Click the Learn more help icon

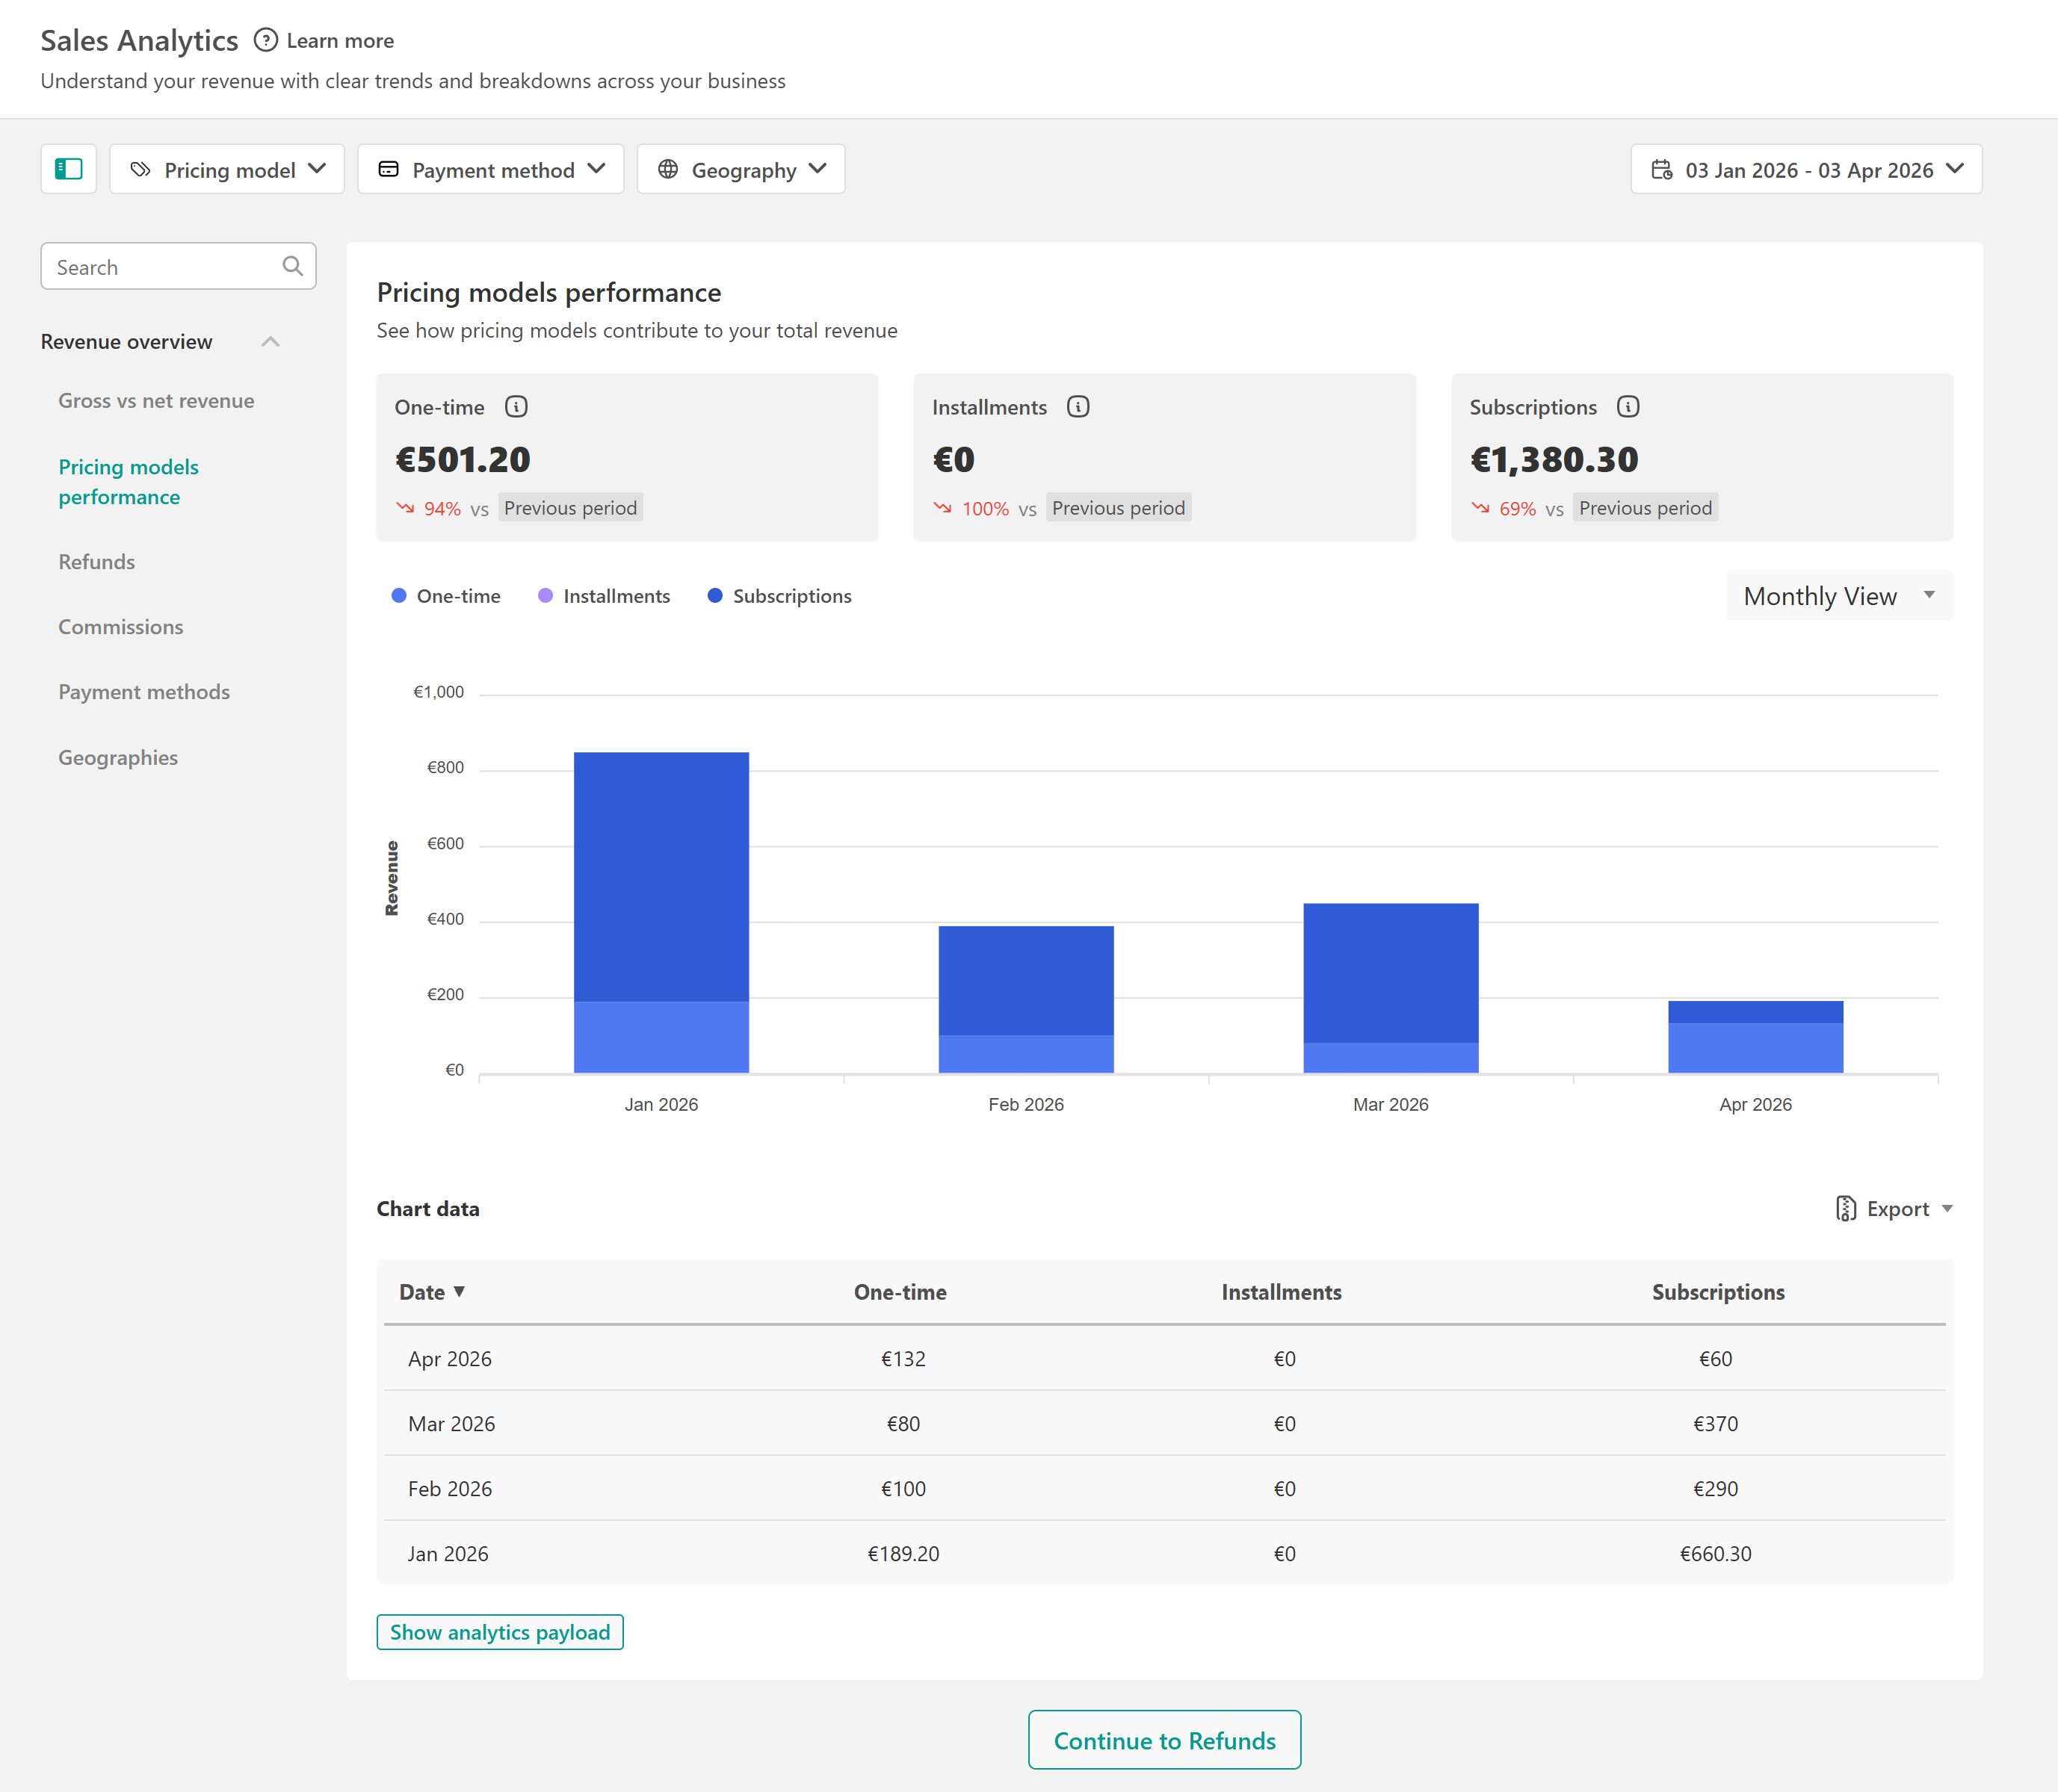[x=265, y=40]
